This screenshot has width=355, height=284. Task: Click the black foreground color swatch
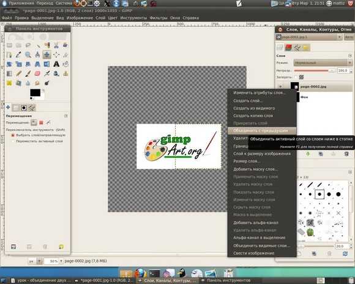tap(35, 92)
